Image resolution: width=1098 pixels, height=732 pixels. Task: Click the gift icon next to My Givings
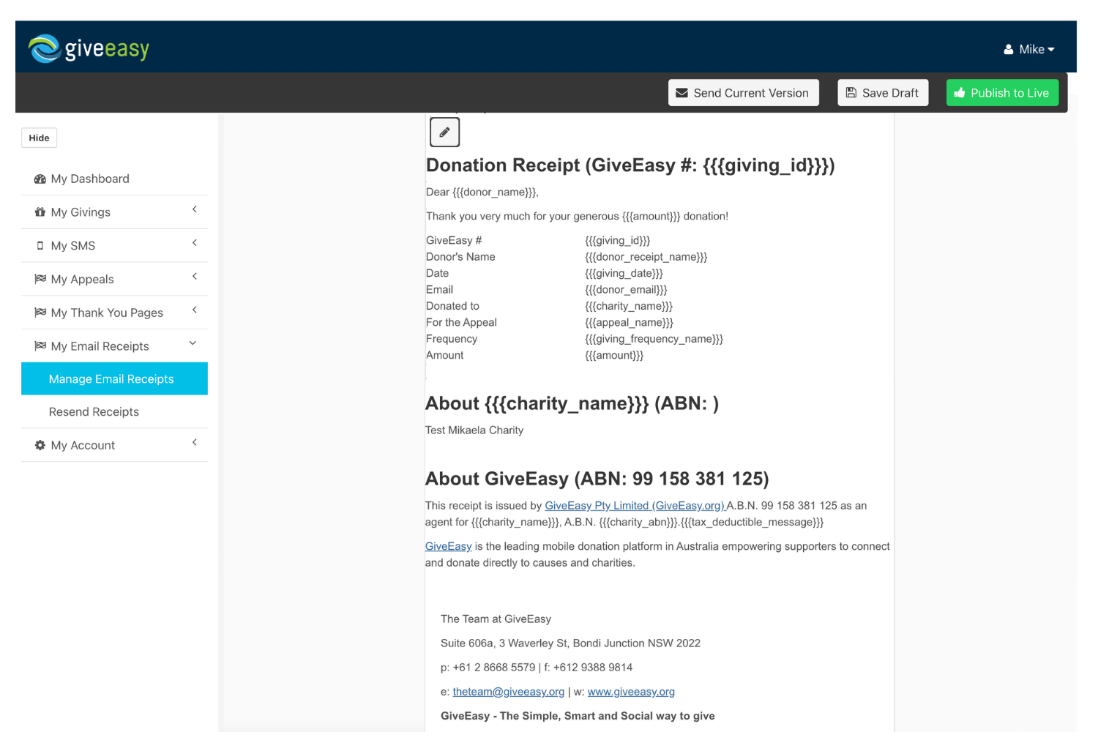[40, 212]
